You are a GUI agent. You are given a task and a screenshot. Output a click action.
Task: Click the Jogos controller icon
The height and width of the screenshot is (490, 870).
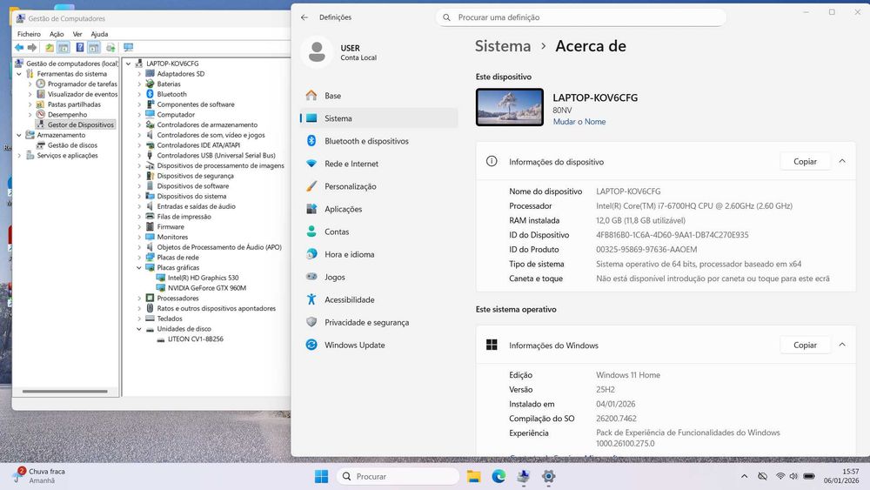coord(311,277)
